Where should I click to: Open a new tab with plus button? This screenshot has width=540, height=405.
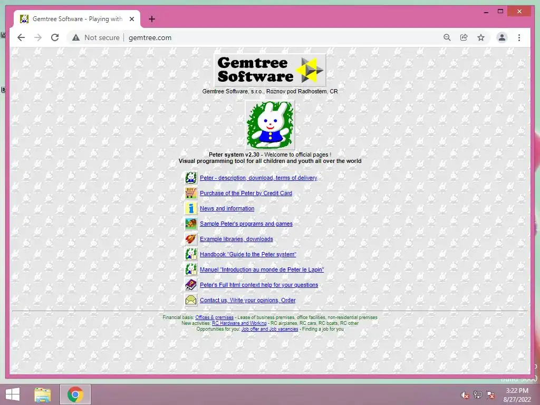tap(152, 19)
